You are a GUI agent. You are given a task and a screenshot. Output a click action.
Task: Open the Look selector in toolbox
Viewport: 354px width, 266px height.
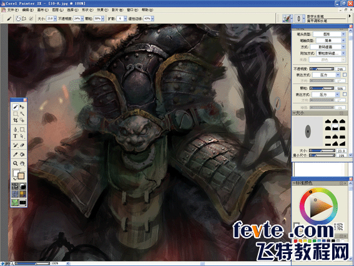pos(15,202)
